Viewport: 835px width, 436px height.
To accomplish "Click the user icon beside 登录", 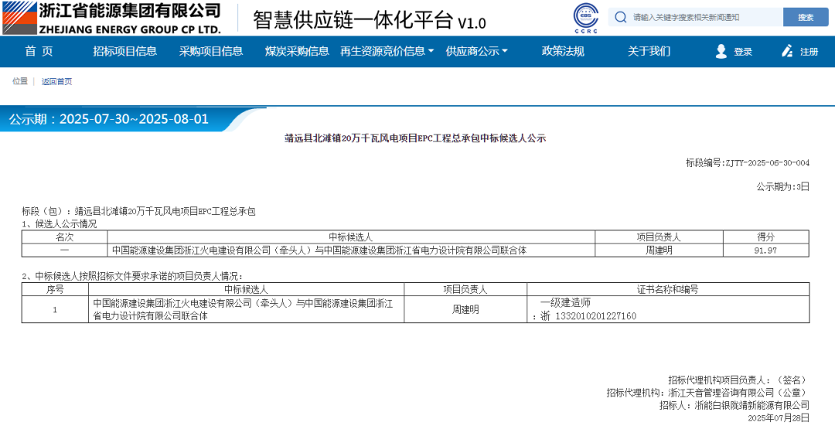I will [721, 52].
